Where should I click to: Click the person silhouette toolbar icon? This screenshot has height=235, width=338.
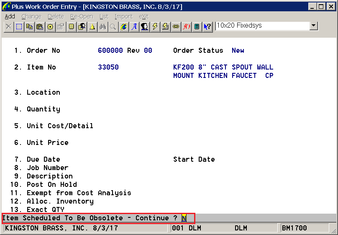point(144,27)
